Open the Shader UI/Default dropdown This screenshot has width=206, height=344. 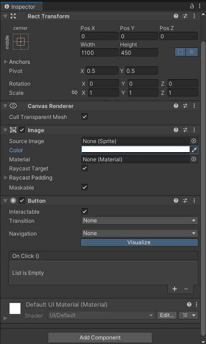pos(101,315)
